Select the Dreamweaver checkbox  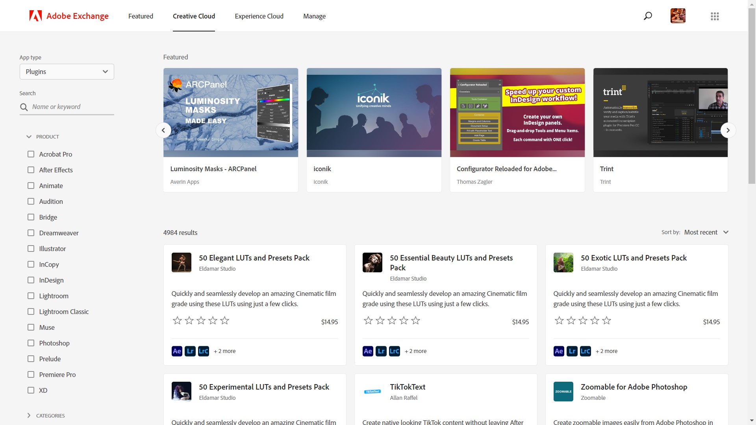tap(31, 233)
